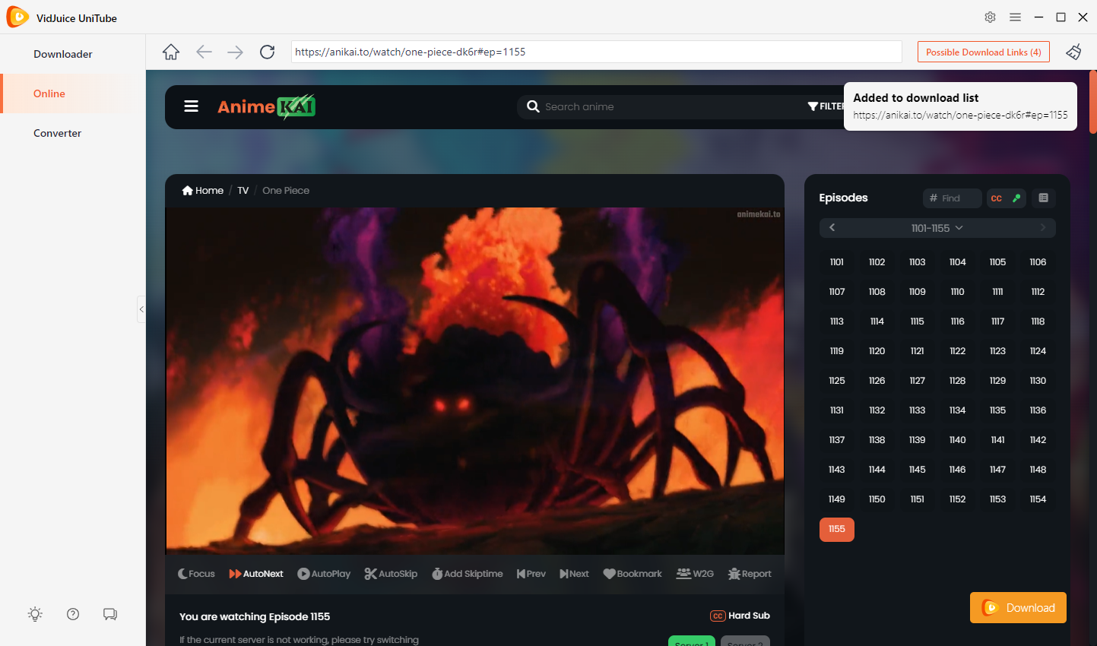Open VidJuice settings gear

pos(990,17)
